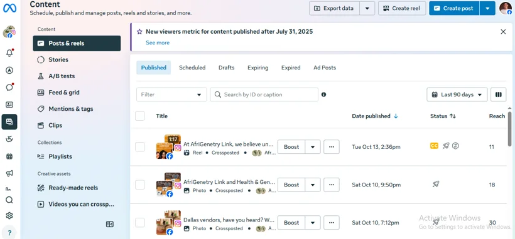
Task: Boost the AfriGenetry Link reel
Action: 291,146
